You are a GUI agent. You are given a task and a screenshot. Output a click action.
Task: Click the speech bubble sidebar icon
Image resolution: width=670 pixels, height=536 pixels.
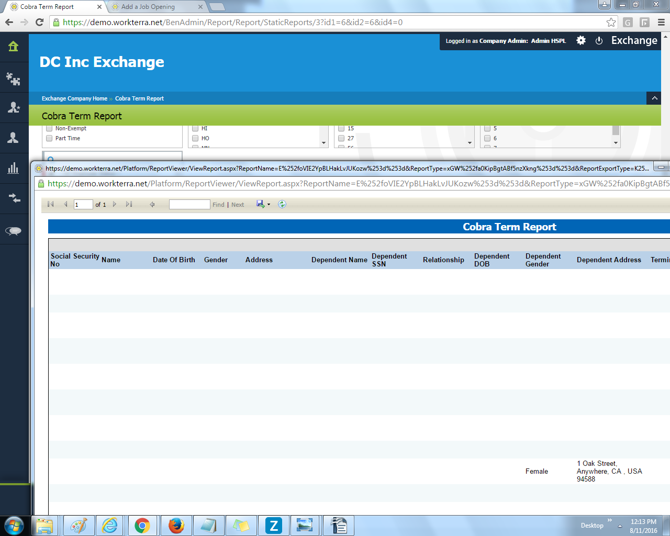tap(14, 231)
